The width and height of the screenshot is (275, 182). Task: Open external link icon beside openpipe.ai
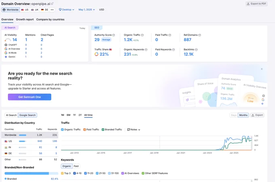pyautogui.click(x=52, y=4)
